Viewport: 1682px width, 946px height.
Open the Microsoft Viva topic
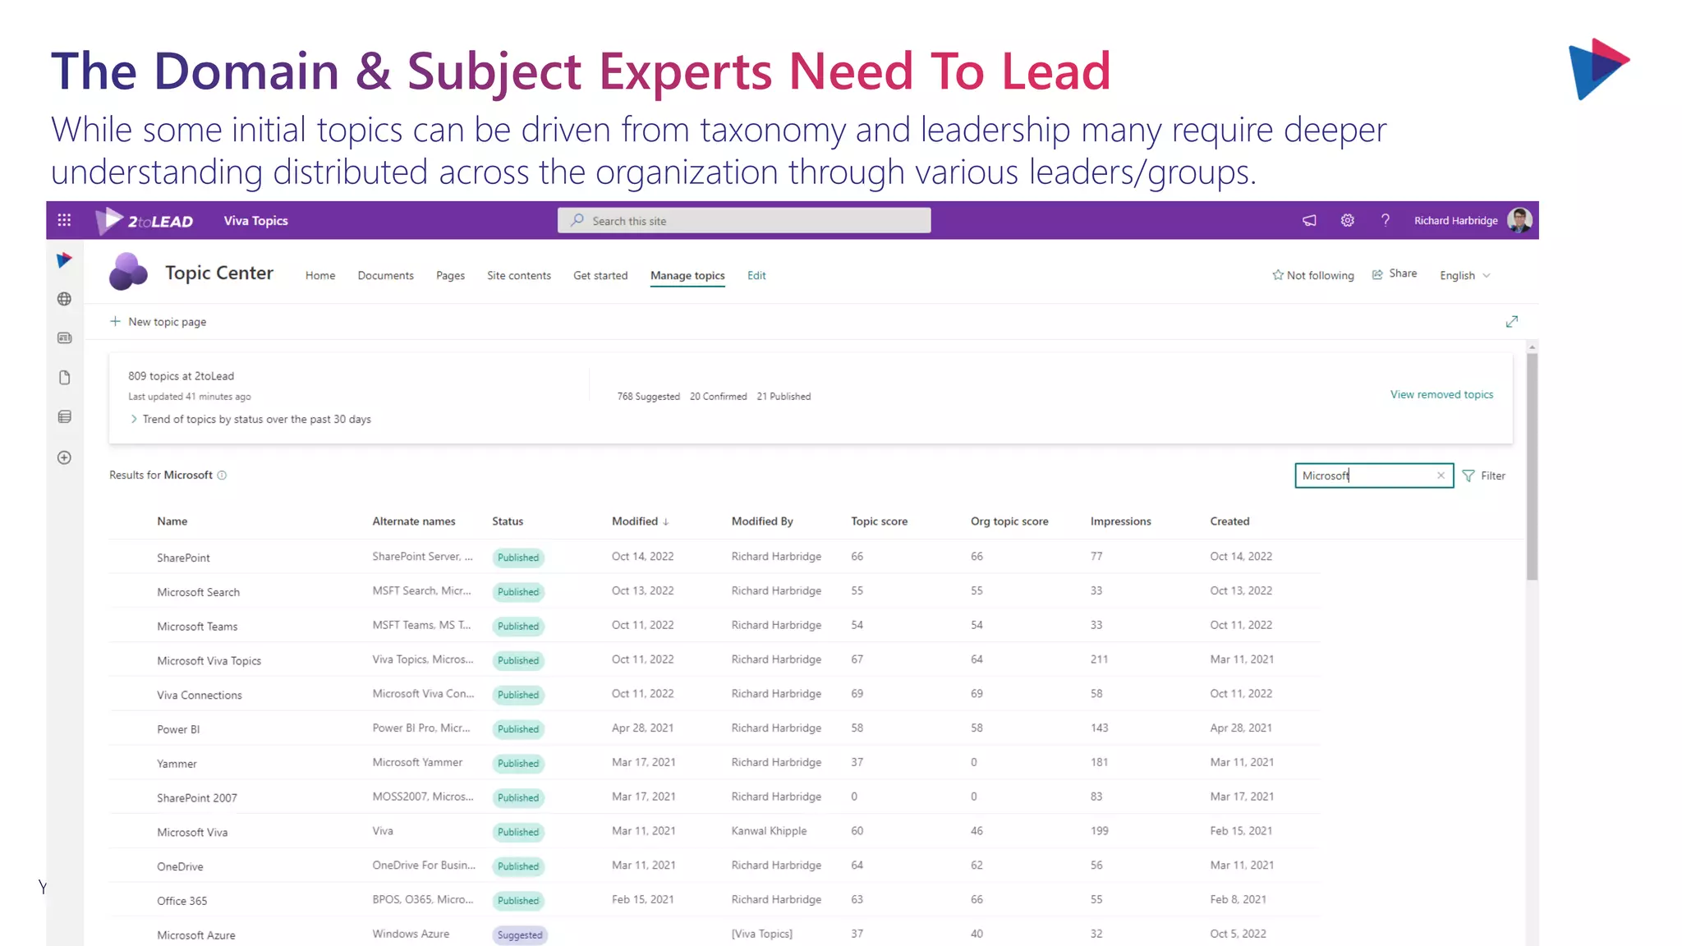192,833
